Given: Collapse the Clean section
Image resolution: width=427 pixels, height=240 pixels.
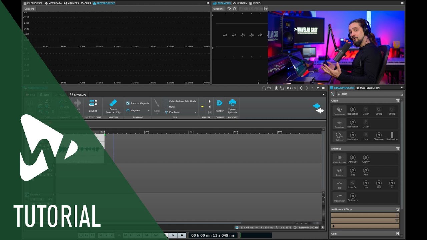Looking at the screenshot, I should tap(397, 101).
